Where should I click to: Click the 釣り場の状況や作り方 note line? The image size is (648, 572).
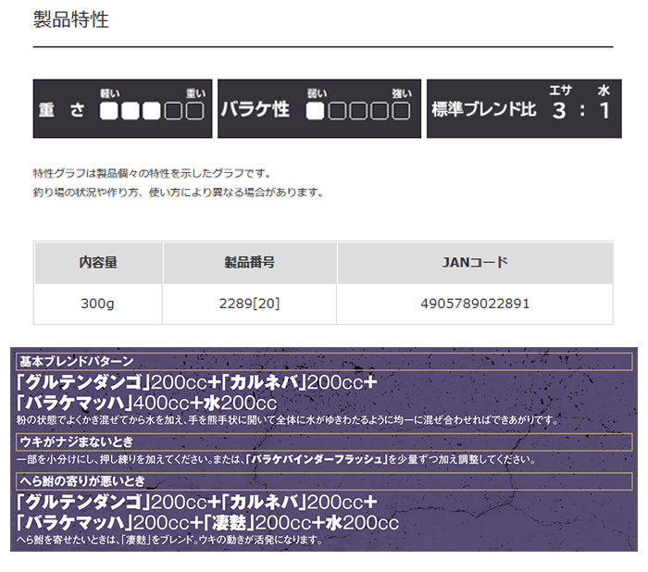click(178, 193)
